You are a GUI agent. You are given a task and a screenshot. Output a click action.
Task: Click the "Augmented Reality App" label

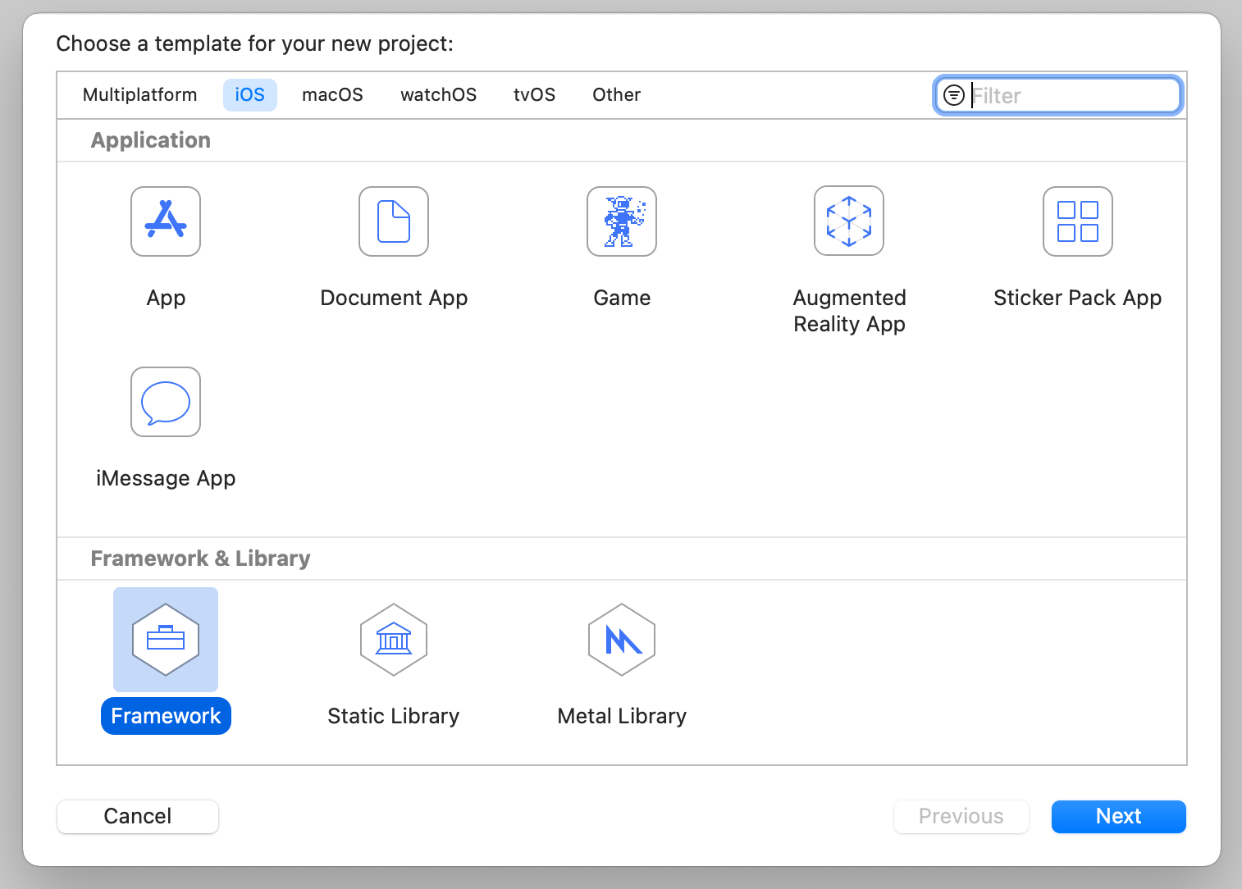(x=849, y=311)
